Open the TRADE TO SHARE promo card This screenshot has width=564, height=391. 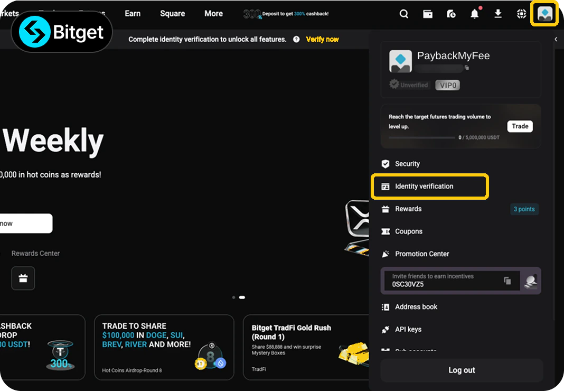(x=164, y=348)
